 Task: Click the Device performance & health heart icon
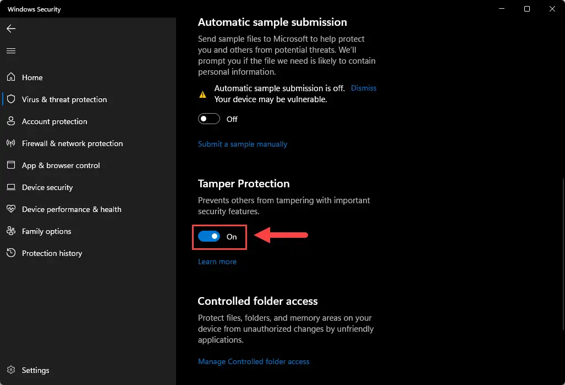coord(11,209)
